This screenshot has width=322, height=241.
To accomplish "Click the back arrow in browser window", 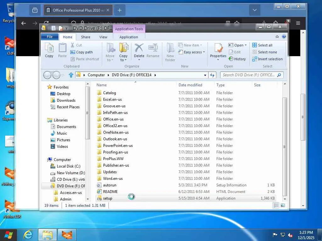I will (x=24, y=23).
